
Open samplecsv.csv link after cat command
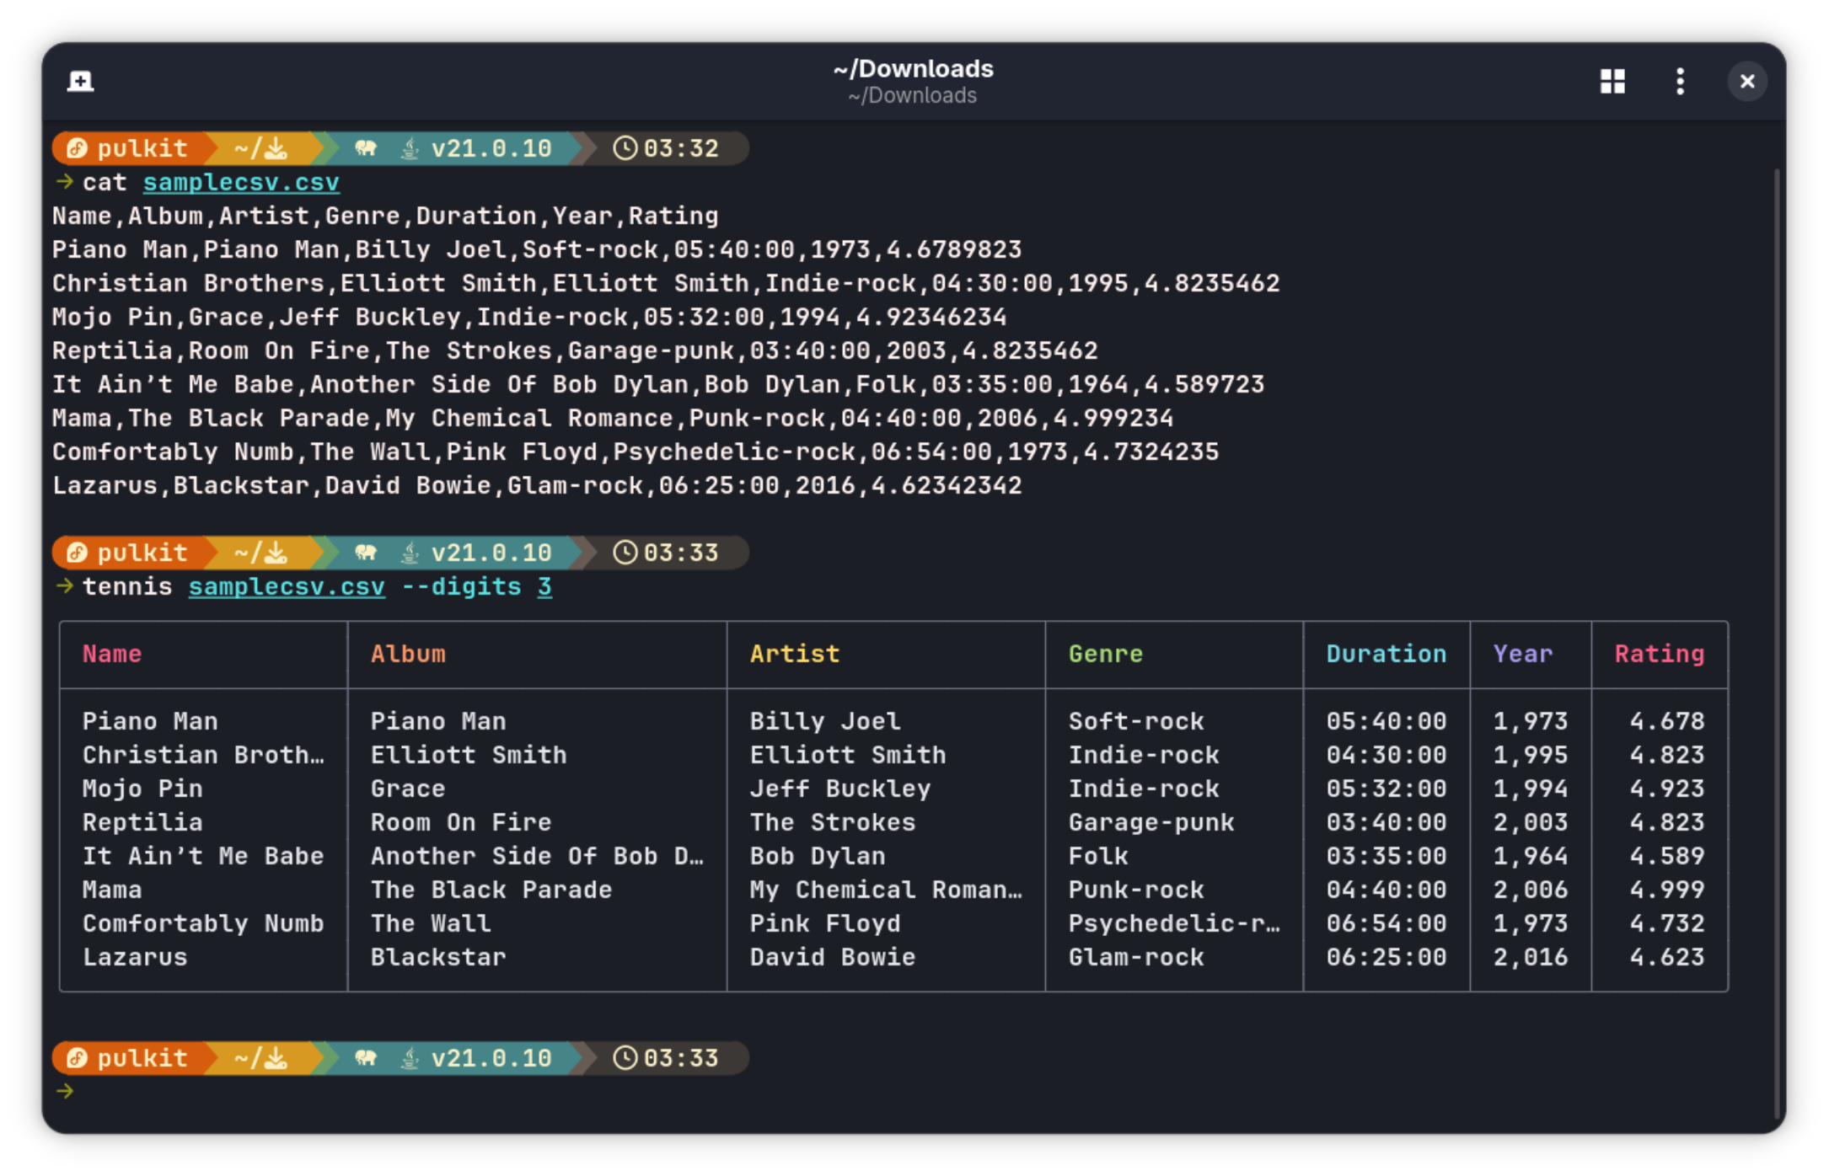(241, 183)
